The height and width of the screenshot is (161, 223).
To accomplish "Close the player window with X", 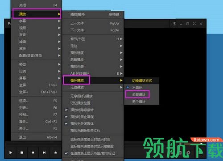I will [x=201, y=24].
